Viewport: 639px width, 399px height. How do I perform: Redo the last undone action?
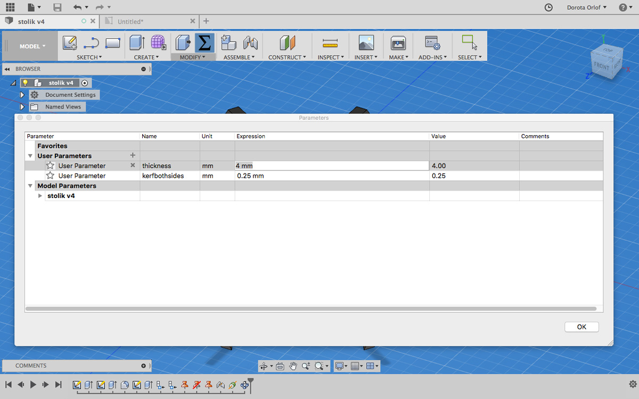pyautogui.click(x=100, y=7)
